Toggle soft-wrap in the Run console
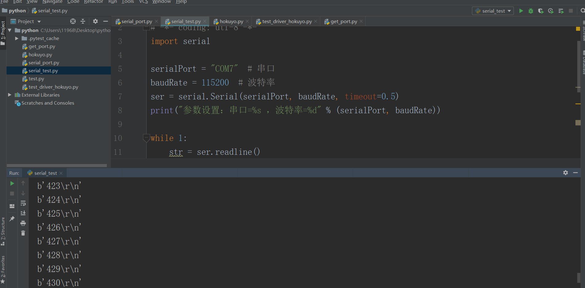Image resolution: width=585 pixels, height=288 pixels. [x=23, y=203]
